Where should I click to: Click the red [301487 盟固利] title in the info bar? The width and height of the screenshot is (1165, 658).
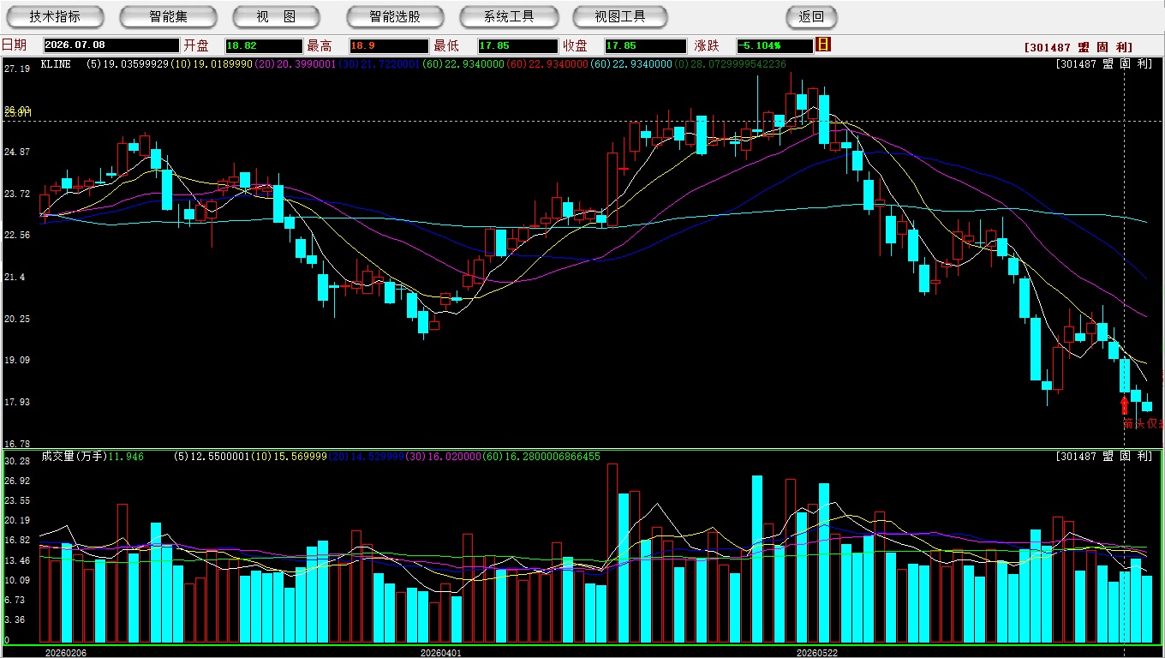[x=1078, y=48]
